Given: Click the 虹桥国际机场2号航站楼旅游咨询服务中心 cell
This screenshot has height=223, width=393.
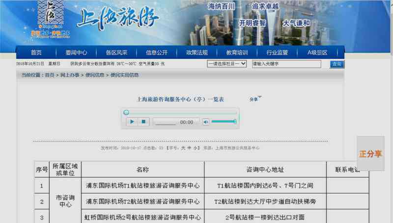Looking at the screenshot, I should click(142, 217).
